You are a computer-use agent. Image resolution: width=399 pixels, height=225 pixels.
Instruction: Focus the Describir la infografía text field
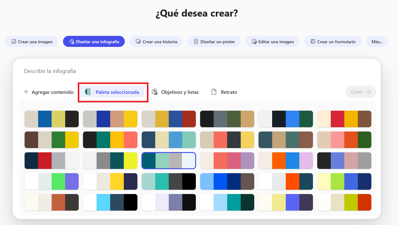tap(197, 71)
